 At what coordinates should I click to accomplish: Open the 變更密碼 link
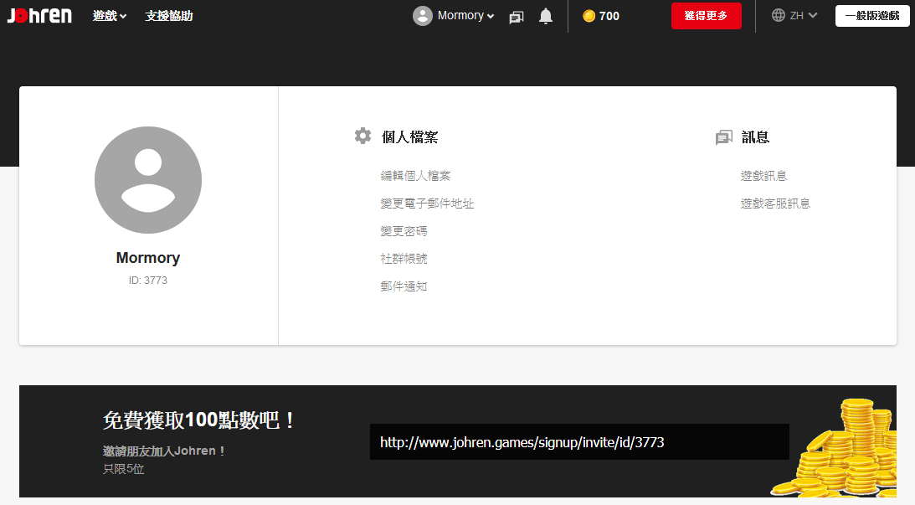(x=404, y=231)
